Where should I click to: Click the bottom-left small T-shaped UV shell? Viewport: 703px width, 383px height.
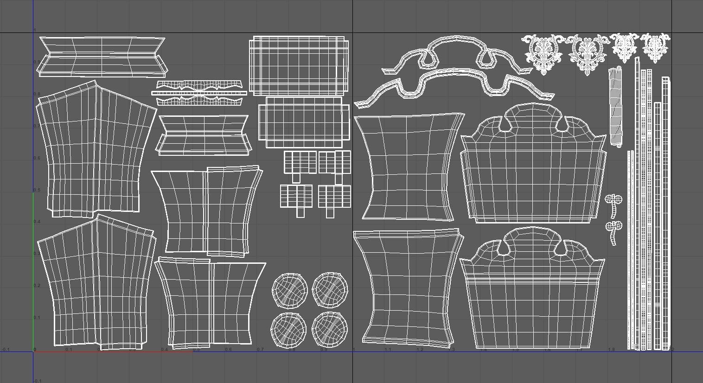(x=297, y=200)
